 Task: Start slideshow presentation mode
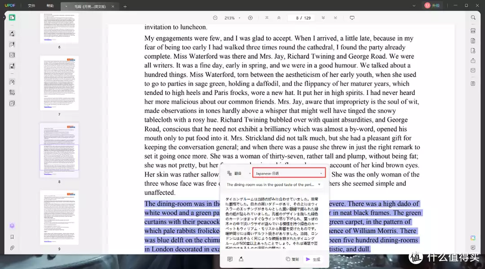[x=352, y=18]
